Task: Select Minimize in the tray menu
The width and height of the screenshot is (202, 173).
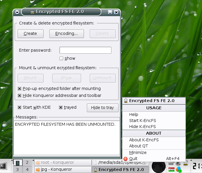Action: tap(154, 153)
